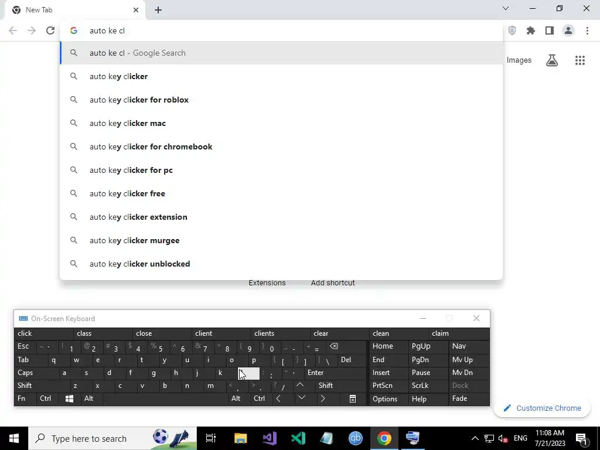Open the Images link
The image size is (600, 450).
[519, 60]
